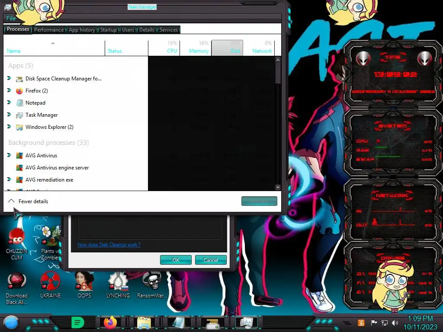Click the AVG Antivirus engine server icon
Viewport: 443px width, 332px height.
[x=19, y=168]
